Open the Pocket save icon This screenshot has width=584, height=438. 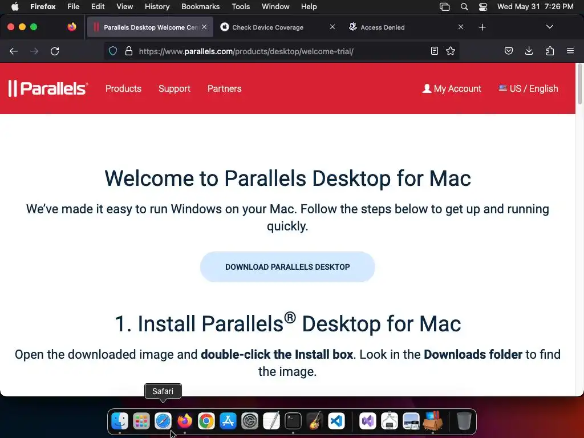coord(508,51)
